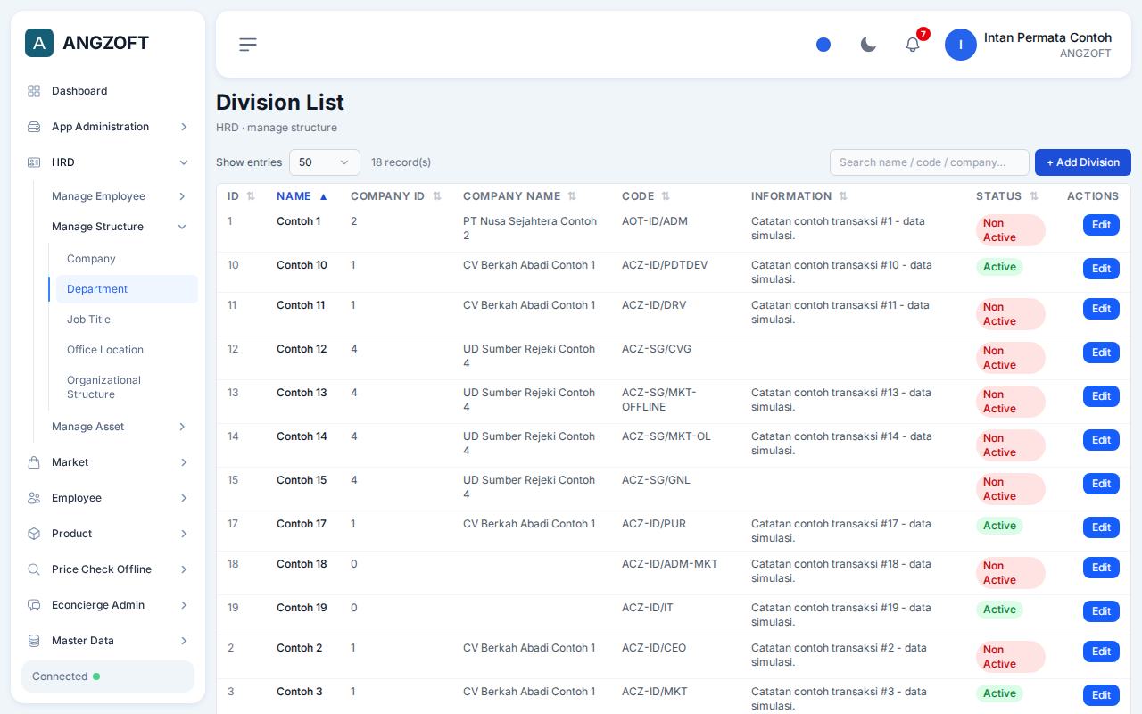1142x714 pixels.
Task: Expand Manage Asset submenu chevron
Action: click(x=182, y=427)
